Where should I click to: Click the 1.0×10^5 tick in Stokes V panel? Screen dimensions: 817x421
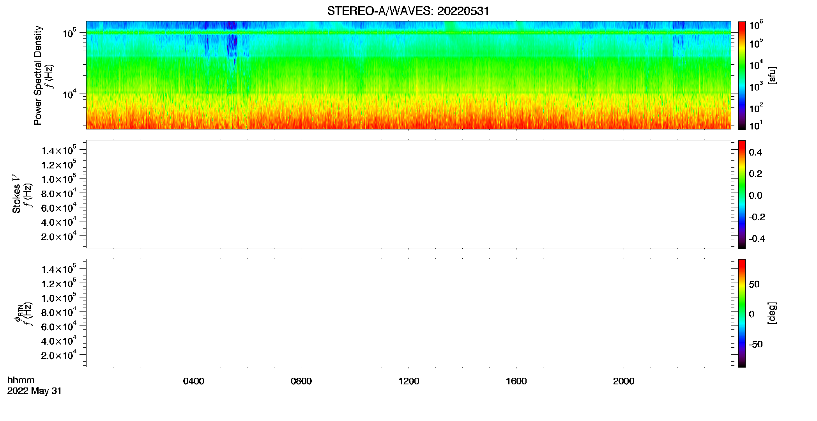[x=59, y=179]
